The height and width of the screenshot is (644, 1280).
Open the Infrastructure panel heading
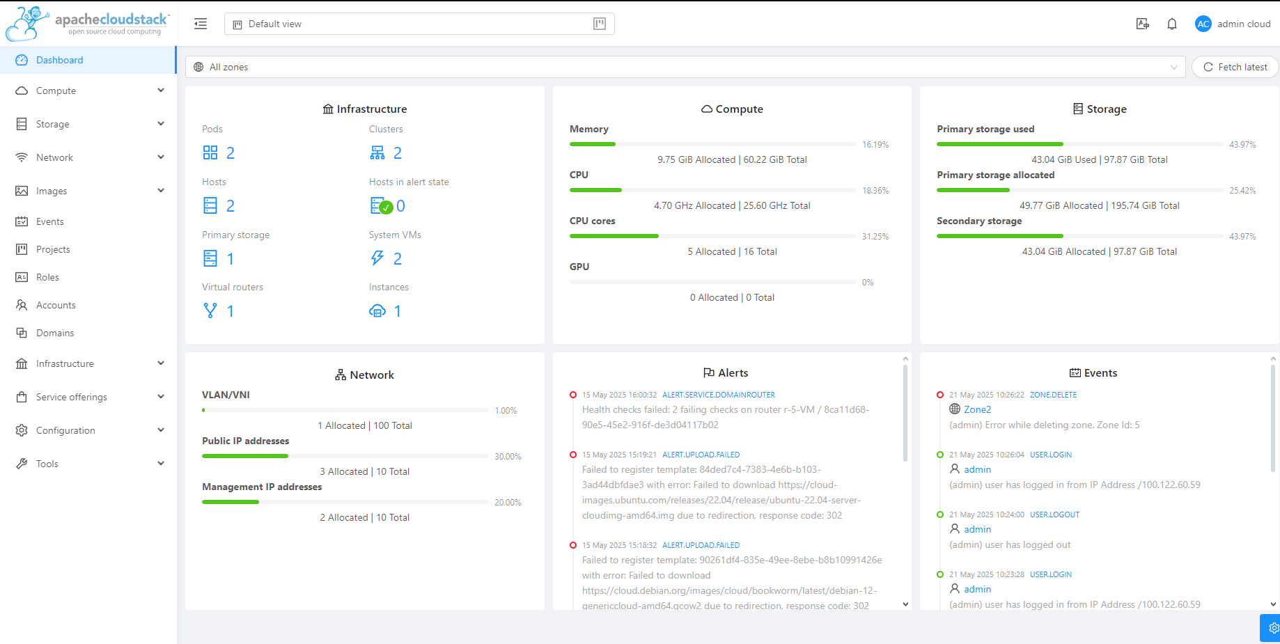364,109
